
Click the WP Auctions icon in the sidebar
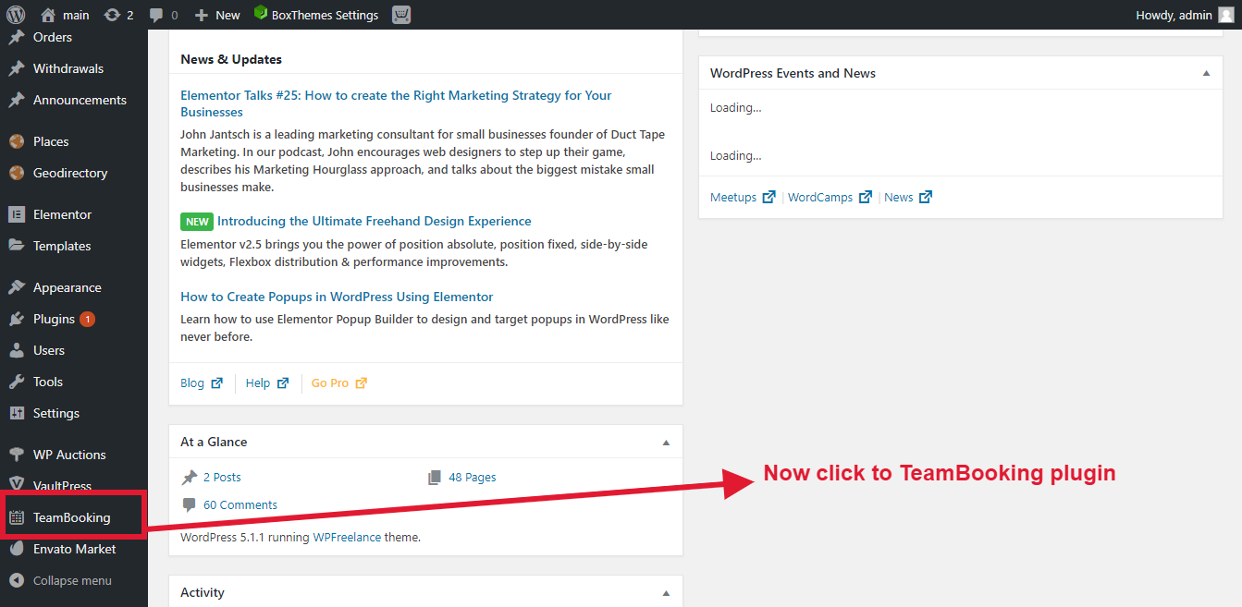17,455
